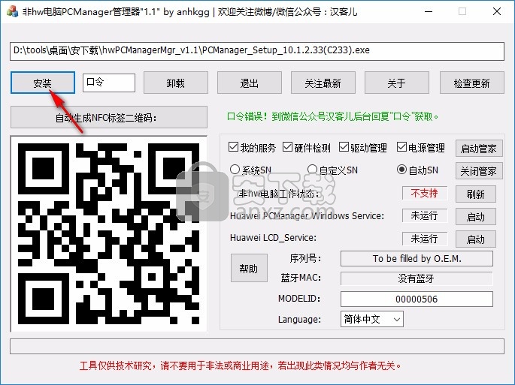515x385 pixels.
Task: Click the red disclaimer text at bottom
Action: click(x=241, y=365)
